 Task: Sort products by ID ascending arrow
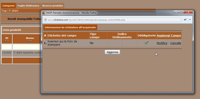(x=6, y=40)
